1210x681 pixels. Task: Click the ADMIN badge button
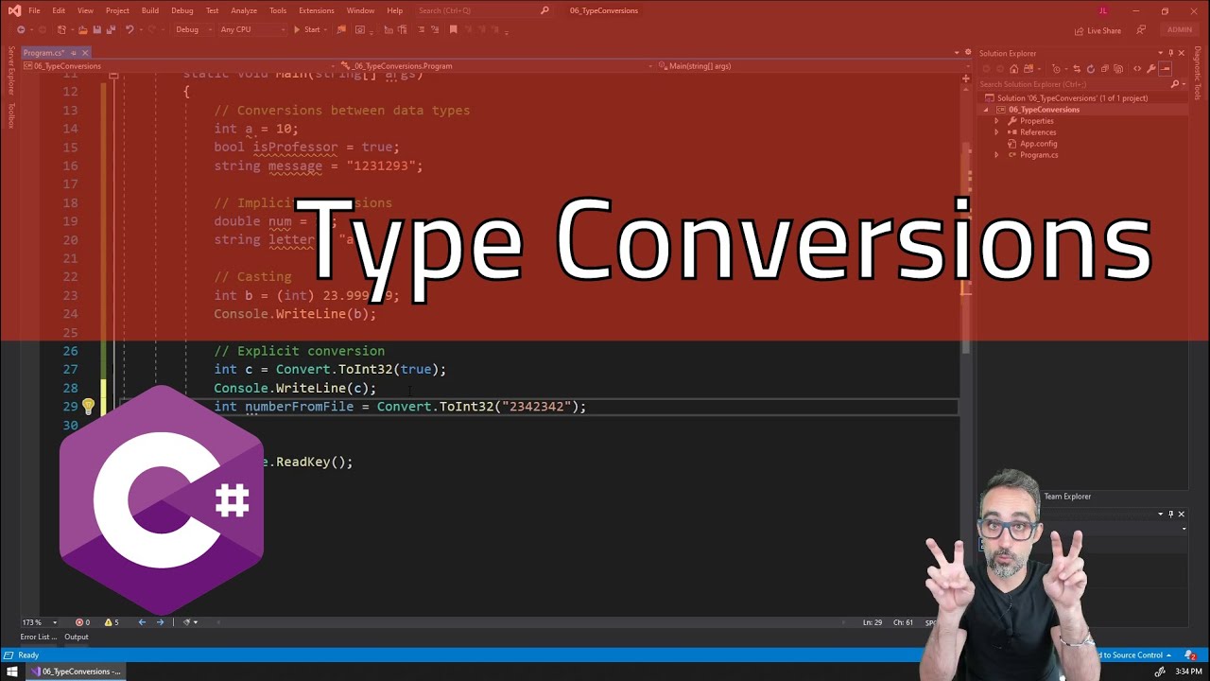[1180, 29]
